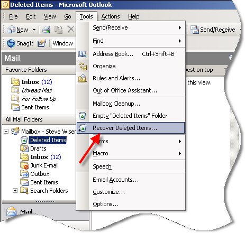The height and width of the screenshot is (233, 245).
Task: Click the Send/Receive toolbar button
Action: (x=213, y=30)
